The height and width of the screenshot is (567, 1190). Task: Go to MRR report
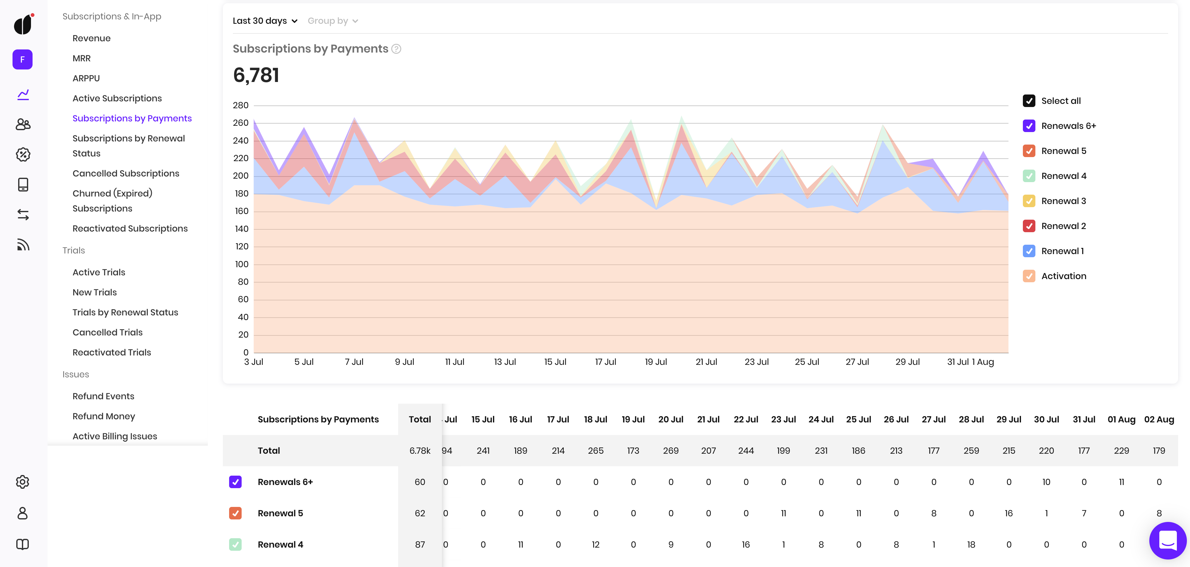pyautogui.click(x=81, y=58)
